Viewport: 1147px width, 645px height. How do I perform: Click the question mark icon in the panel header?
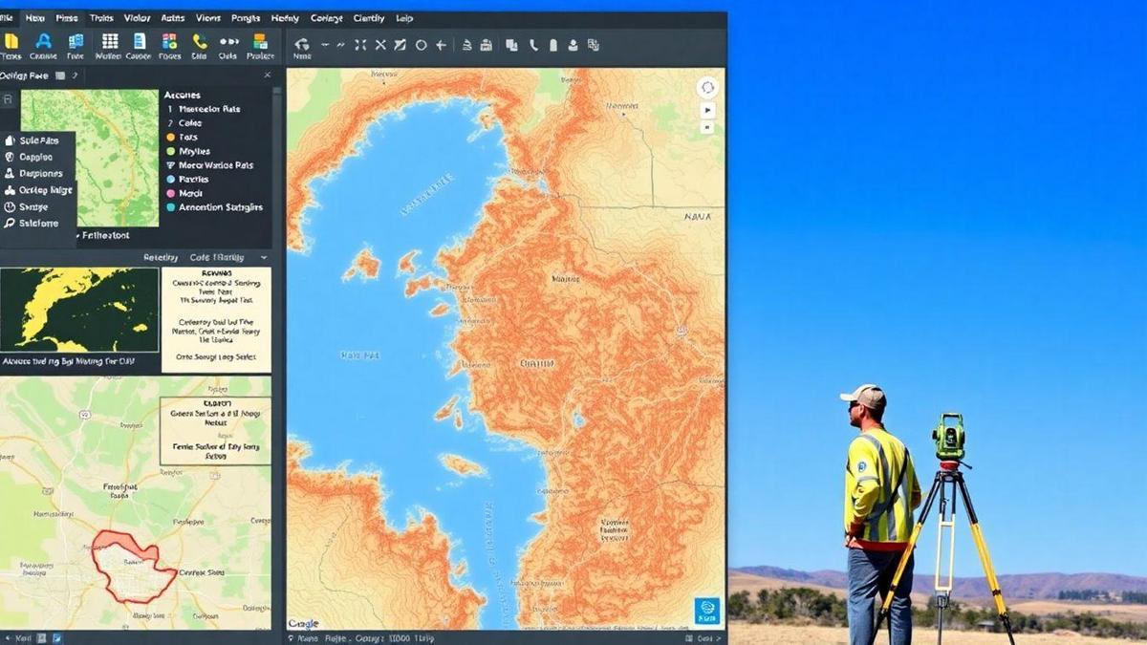point(75,75)
